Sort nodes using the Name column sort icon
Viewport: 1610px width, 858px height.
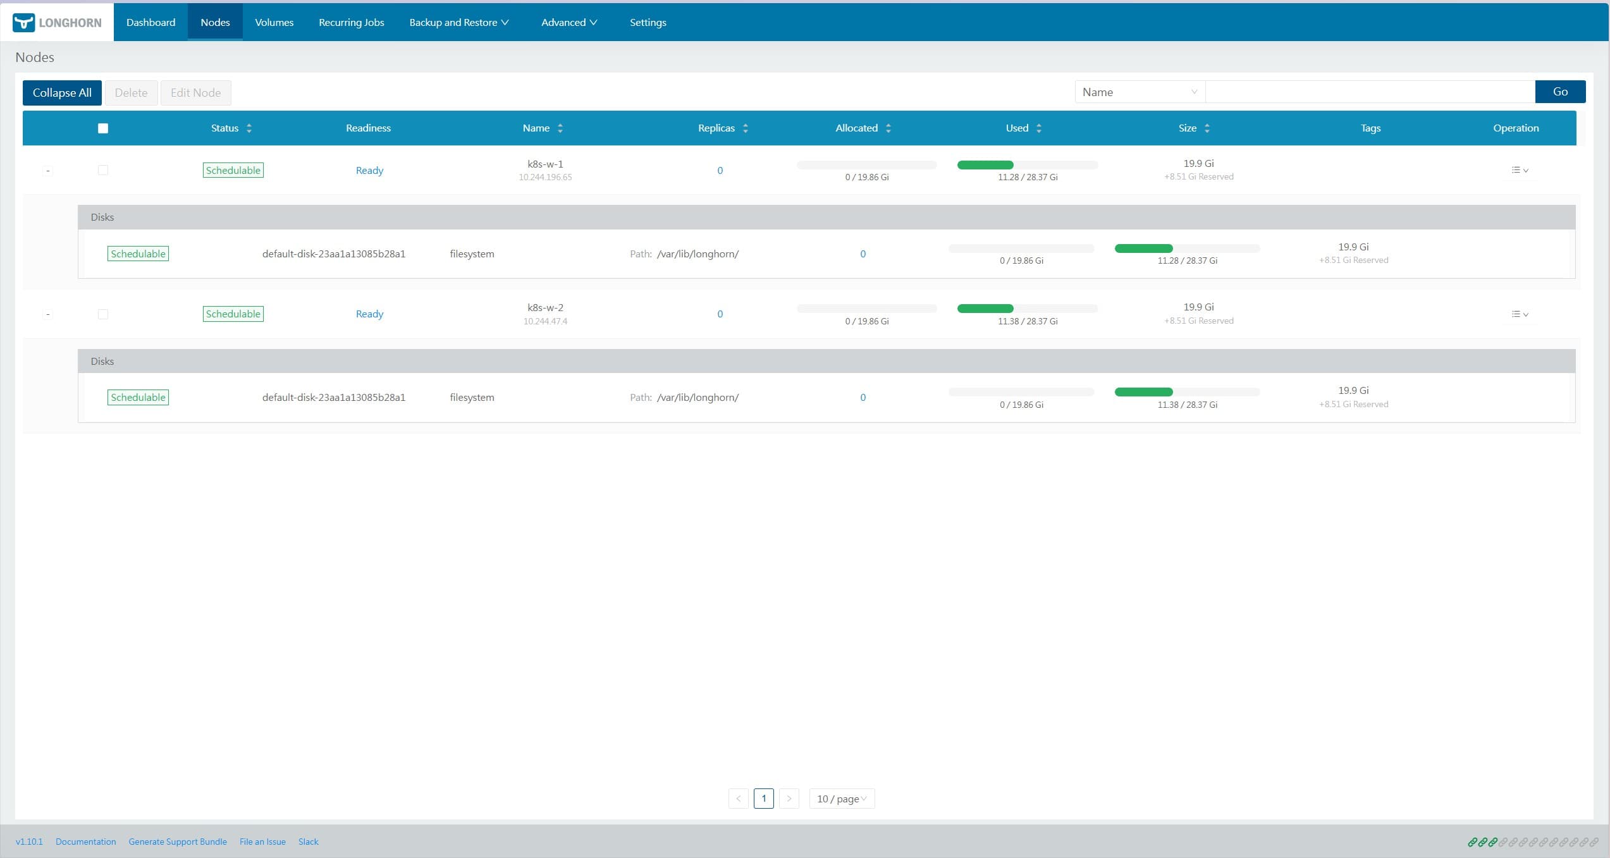[560, 128]
